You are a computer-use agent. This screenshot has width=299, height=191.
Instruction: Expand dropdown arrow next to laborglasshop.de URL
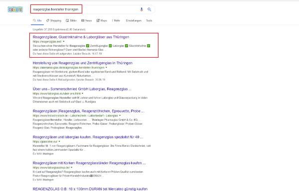(72, 168)
